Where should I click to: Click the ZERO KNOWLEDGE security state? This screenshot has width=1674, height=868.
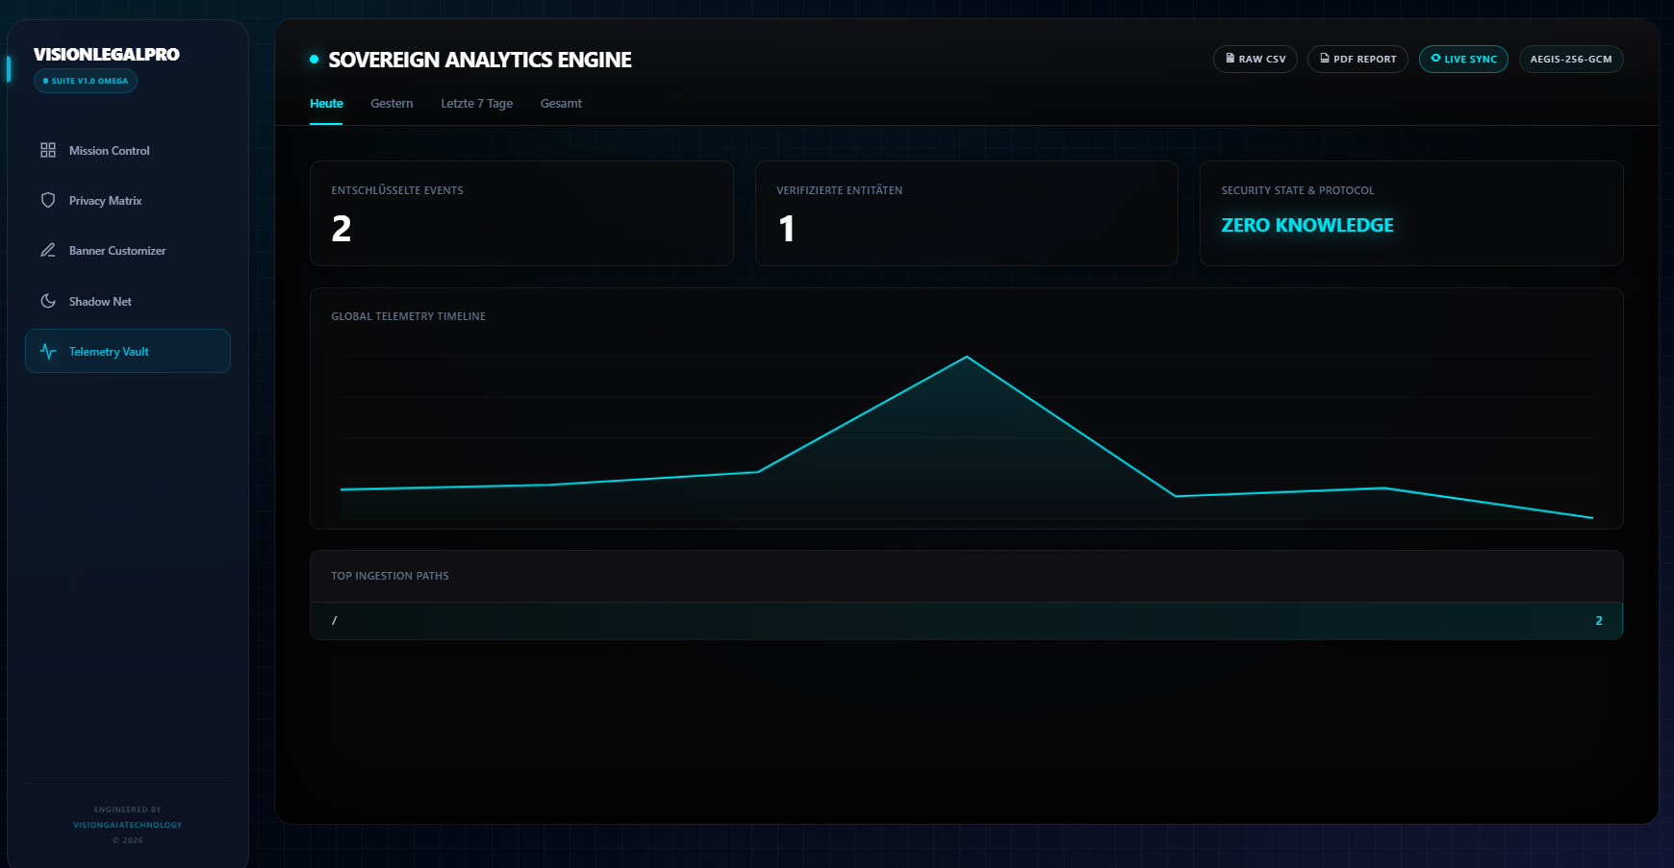pos(1307,225)
